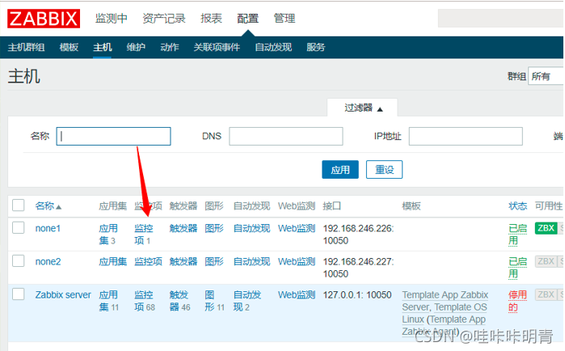Image resolution: width=565 pixels, height=351 pixels.
Task: Go to 动作 submenu
Action: click(170, 47)
